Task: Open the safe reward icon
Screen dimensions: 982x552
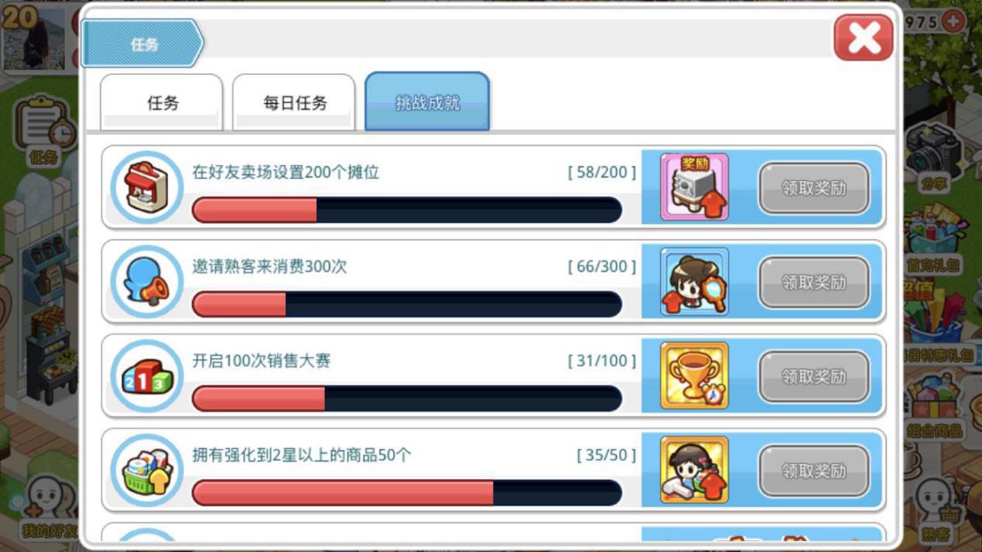Action: click(x=694, y=187)
